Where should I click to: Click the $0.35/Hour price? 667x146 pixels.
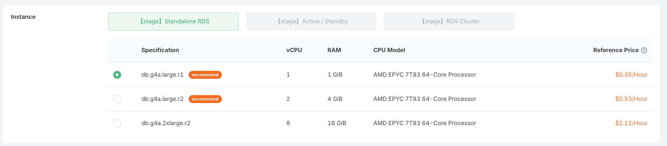pyautogui.click(x=631, y=75)
